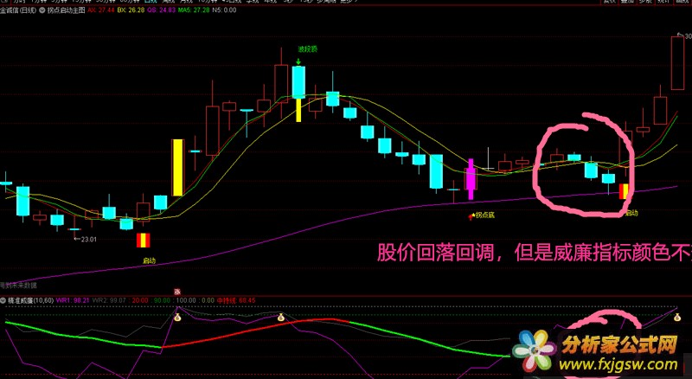The height and width of the screenshot is (379, 692).
Task: Select the magenta 拐点底 candle
Action: [x=471, y=180]
